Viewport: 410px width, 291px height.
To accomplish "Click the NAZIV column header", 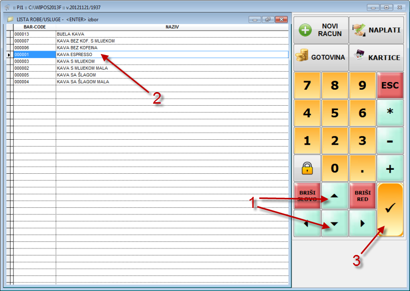I will click(172, 27).
